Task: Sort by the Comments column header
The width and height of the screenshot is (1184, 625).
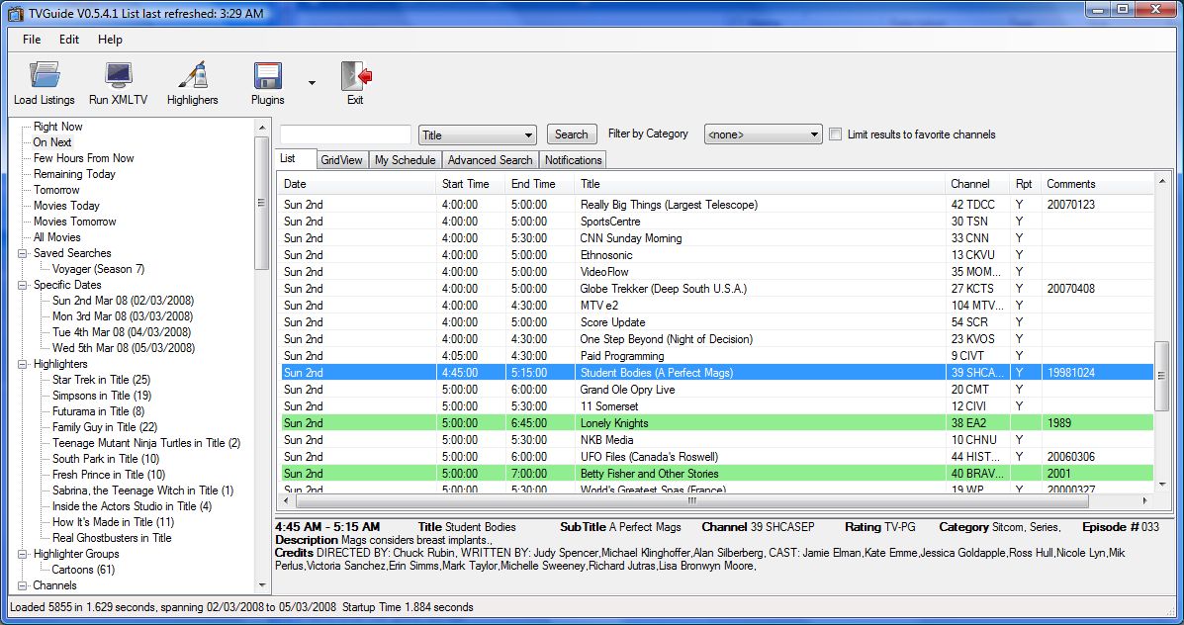Action: [x=1096, y=184]
